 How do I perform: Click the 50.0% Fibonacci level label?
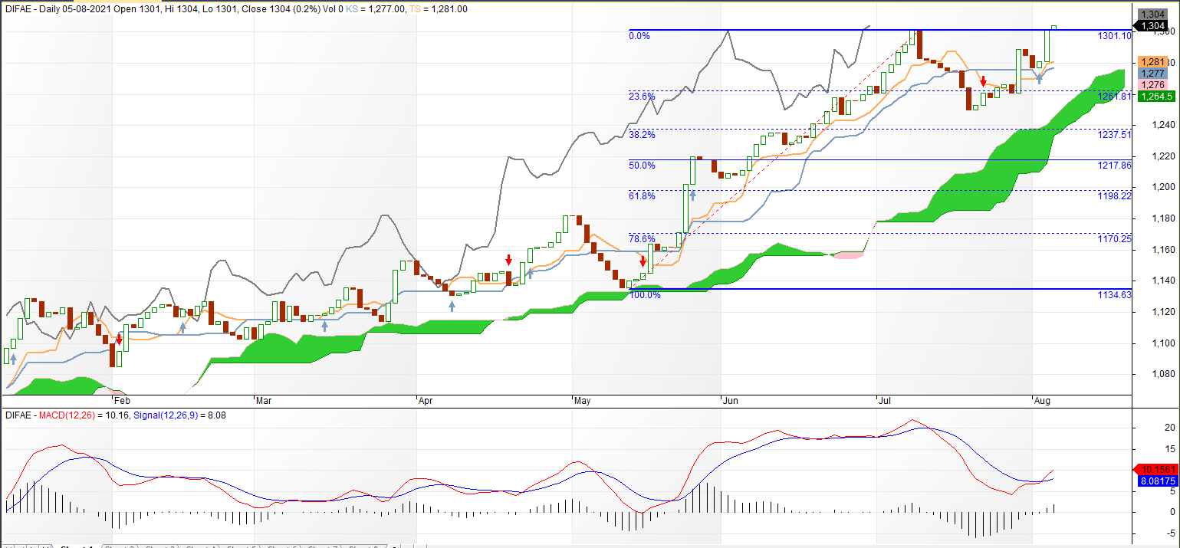pyautogui.click(x=642, y=165)
